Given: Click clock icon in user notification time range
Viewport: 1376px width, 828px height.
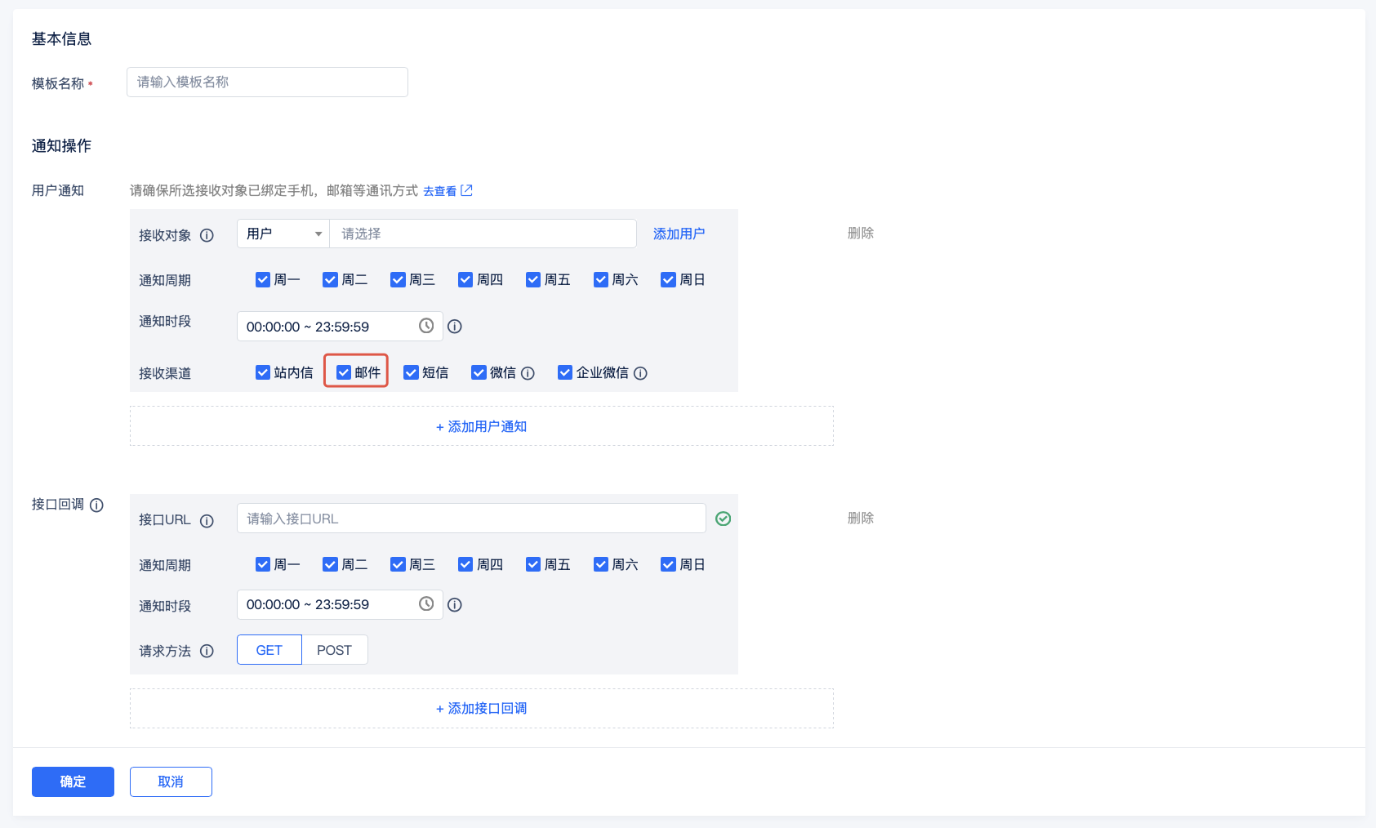Looking at the screenshot, I should click(426, 326).
